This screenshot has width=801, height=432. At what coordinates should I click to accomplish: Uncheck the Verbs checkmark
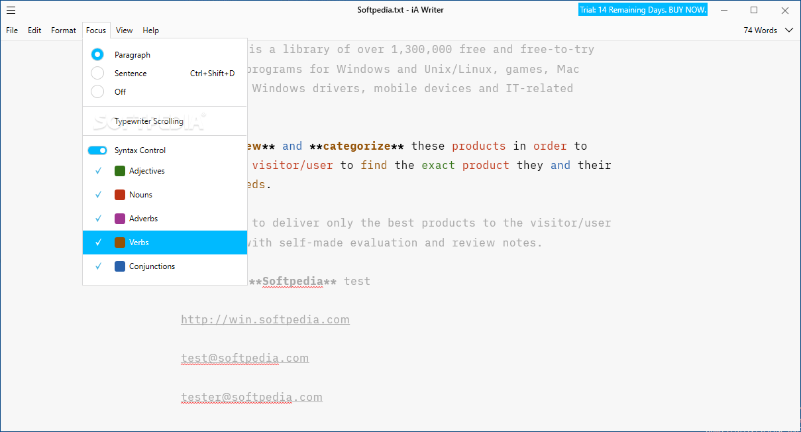click(98, 243)
